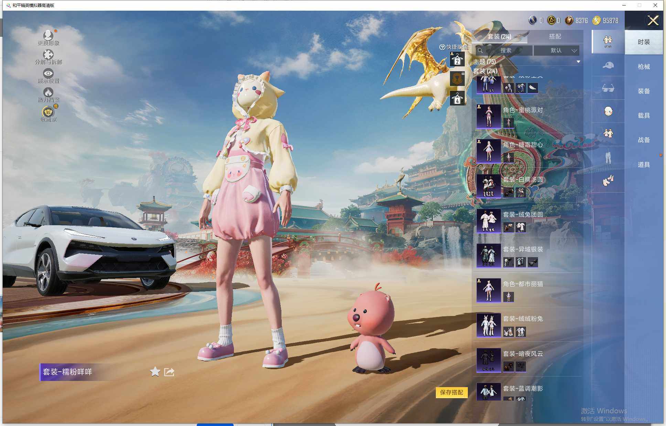This screenshot has width=666, height=426.
Task: Open 展示设置 eye display settings
Action: 48,74
